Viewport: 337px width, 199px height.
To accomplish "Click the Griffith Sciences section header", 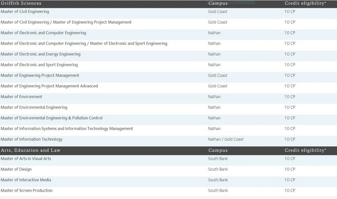I will [21, 3].
